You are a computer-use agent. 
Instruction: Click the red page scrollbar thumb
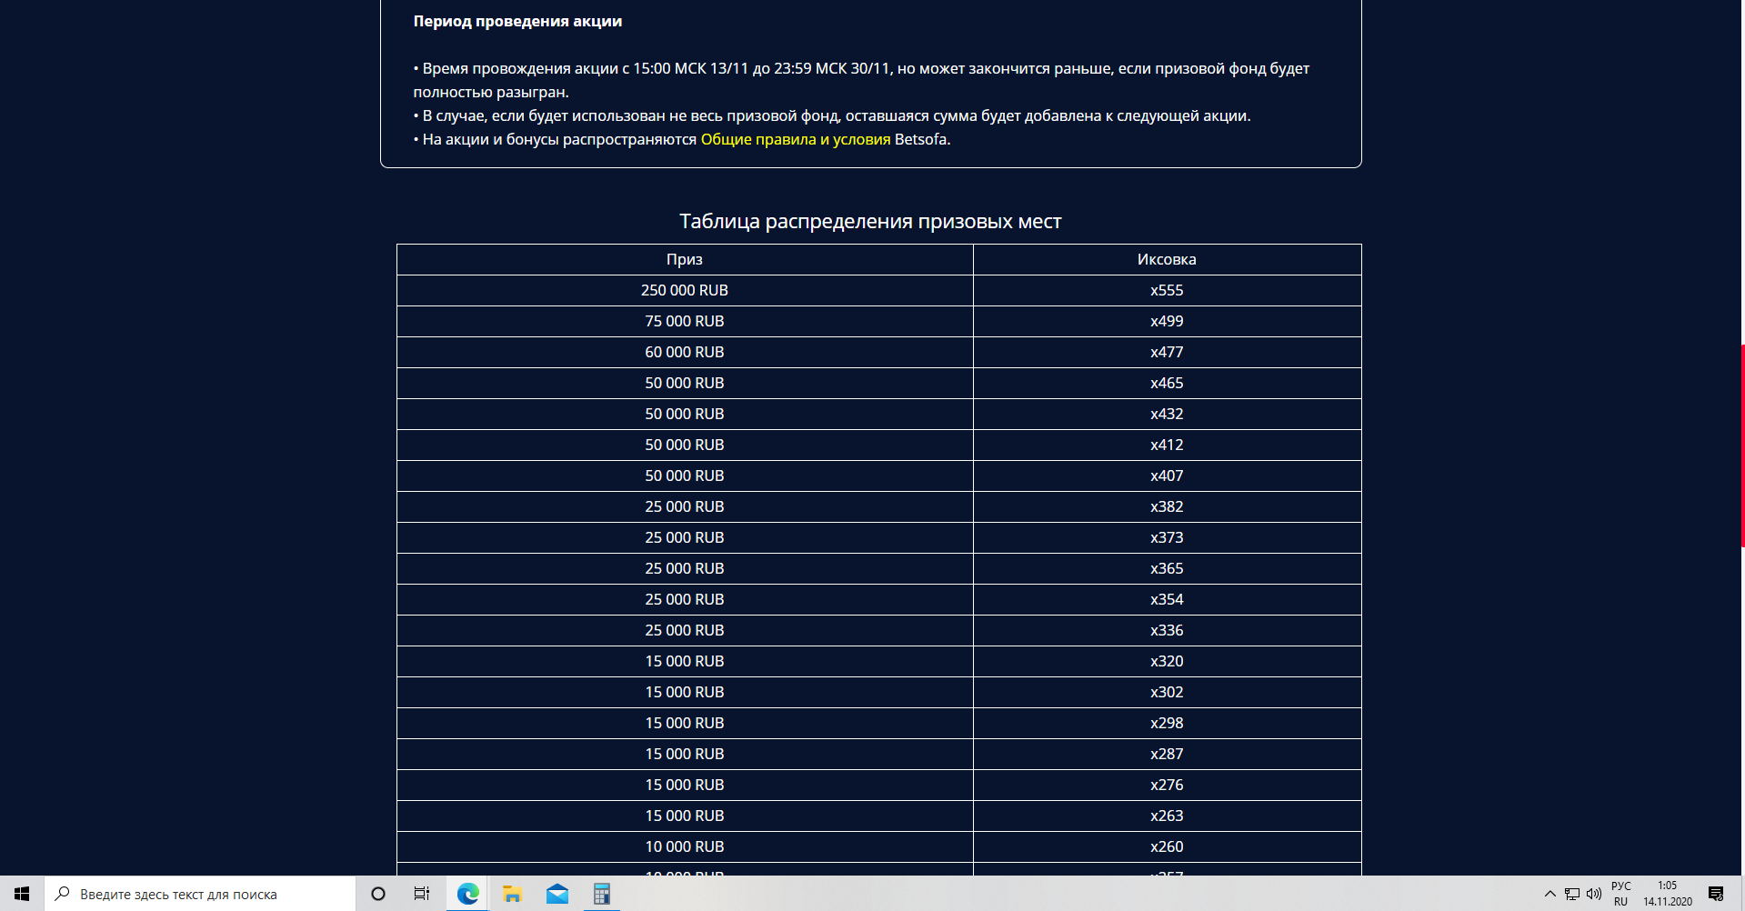tap(1742, 445)
